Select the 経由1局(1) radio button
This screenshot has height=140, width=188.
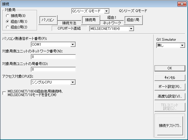pyautogui.click(x=8, y=21)
